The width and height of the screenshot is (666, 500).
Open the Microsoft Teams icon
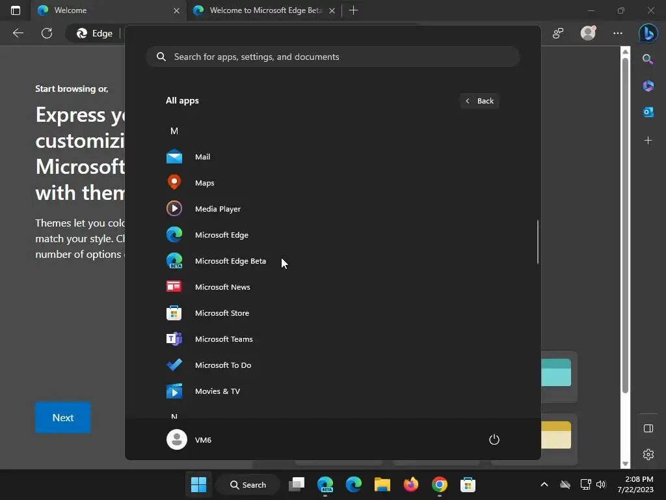pyautogui.click(x=174, y=339)
